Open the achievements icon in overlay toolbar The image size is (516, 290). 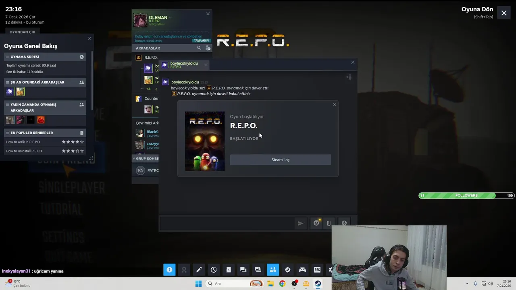click(184, 269)
